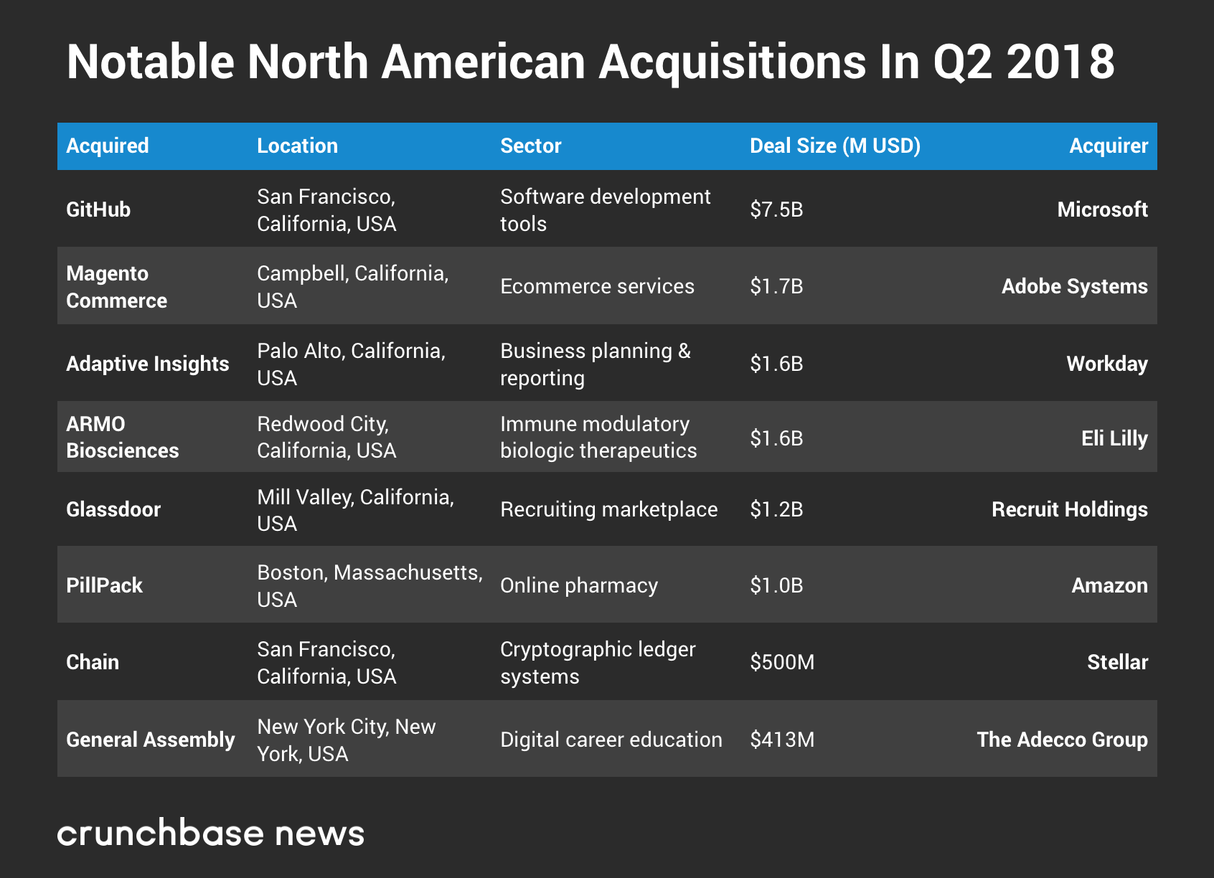1214x878 pixels.
Task: Select the Acquirer column header
Action: (1108, 146)
